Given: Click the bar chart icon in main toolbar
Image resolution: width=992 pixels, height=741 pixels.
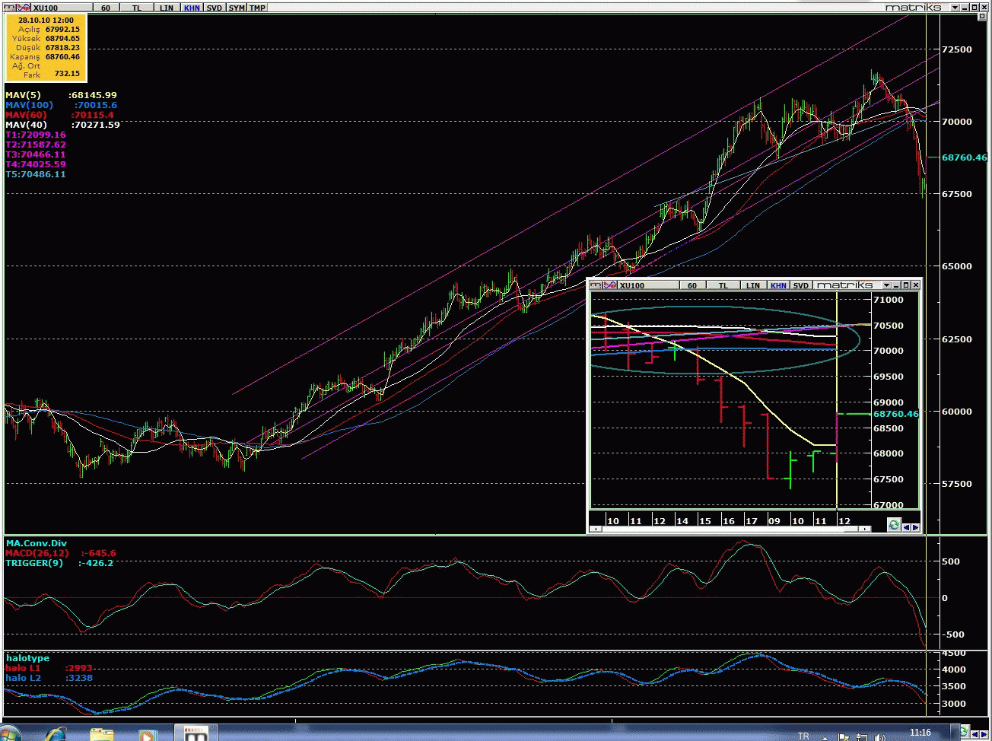Looking at the screenshot, I should coord(9,8).
